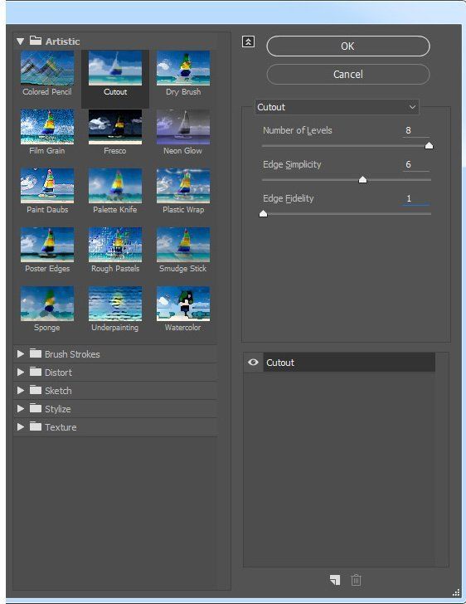
Task: Click the Edge Fidelity value field
Action: pyautogui.click(x=416, y=199)
